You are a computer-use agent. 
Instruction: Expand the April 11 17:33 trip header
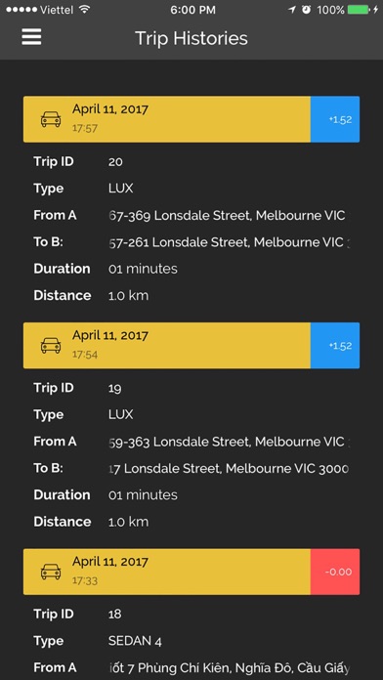167,572
